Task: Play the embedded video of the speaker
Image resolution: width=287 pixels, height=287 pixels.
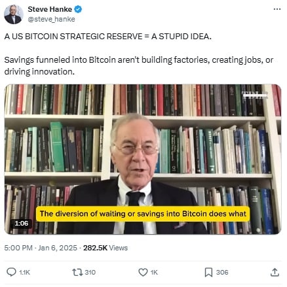Action: (143, 160)
